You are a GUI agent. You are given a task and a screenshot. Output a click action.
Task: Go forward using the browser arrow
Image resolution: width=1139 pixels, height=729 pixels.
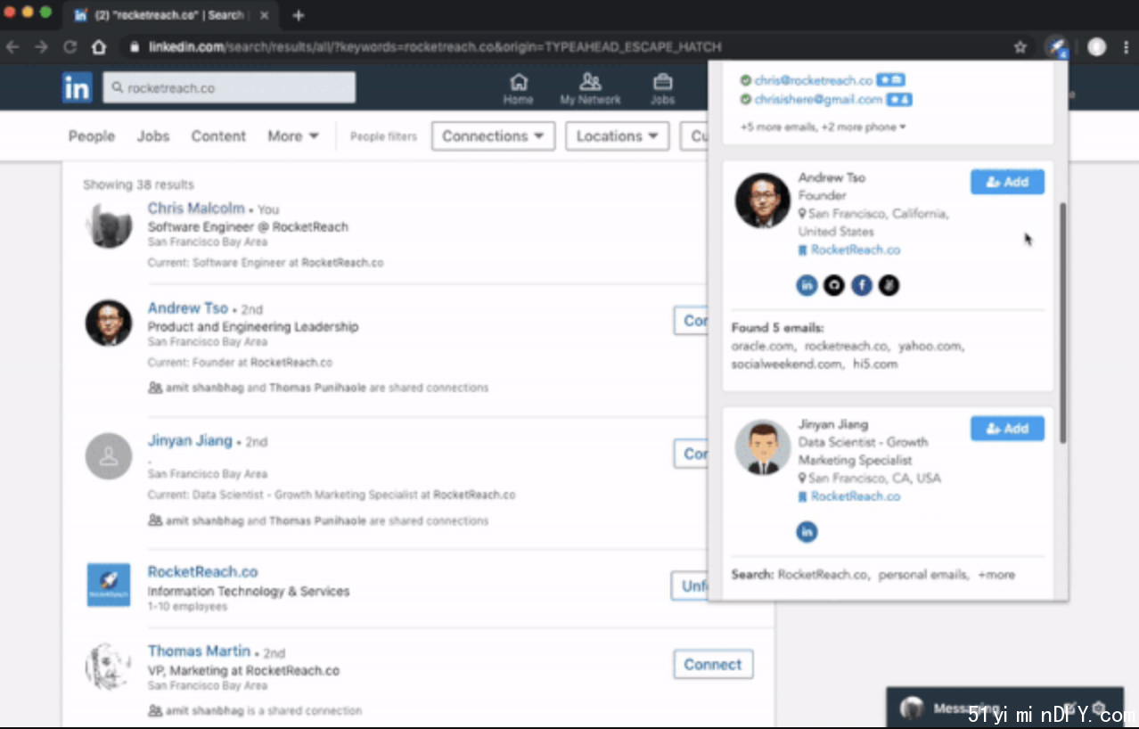pyautogui.click(x=41, y=47)
